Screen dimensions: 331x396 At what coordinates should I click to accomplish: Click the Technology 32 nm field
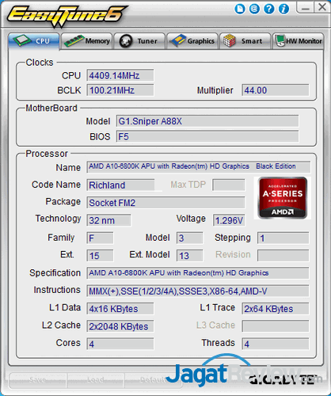[108, 220]
